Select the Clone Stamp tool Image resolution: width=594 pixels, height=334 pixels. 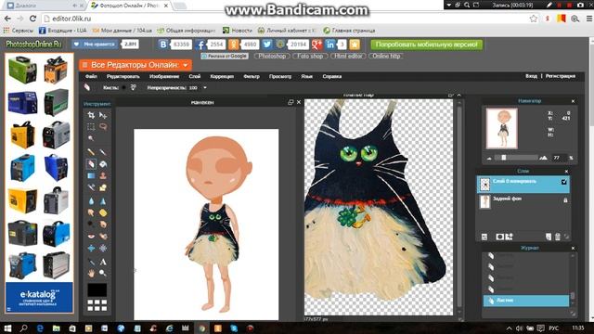pyautogui.click(x=103, y=175)
